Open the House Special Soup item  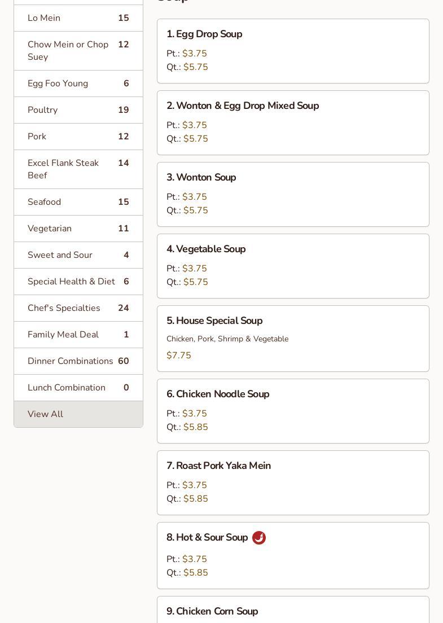coord(292,338)
